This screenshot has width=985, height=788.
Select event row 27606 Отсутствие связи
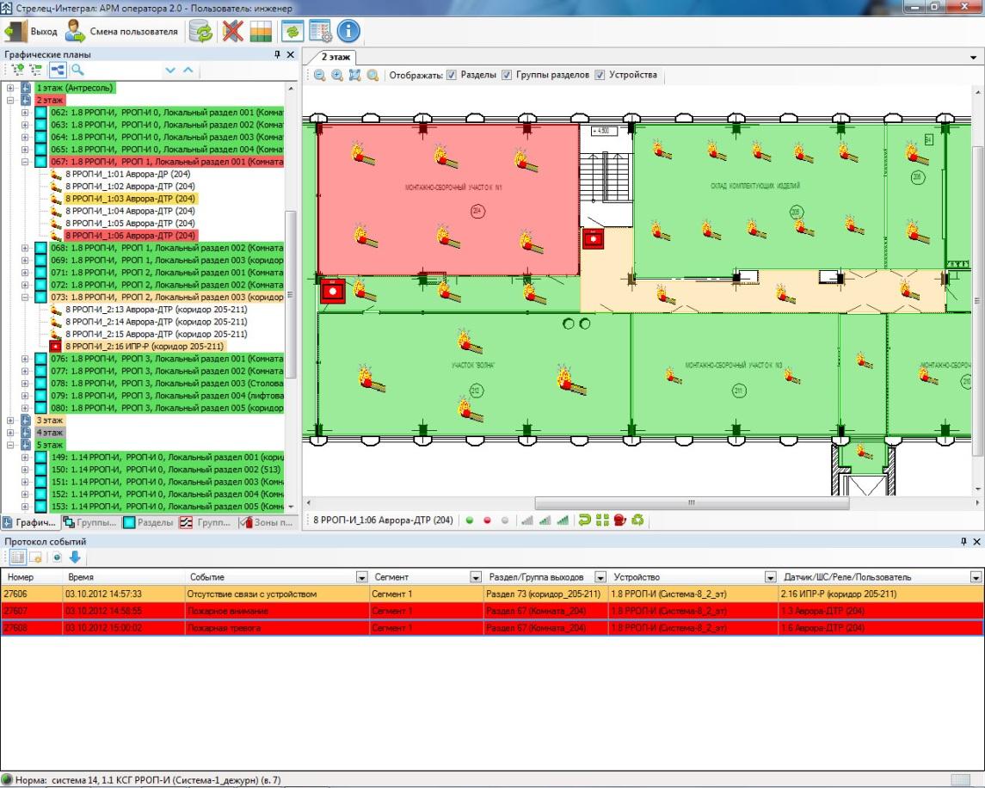click(492, 594)
